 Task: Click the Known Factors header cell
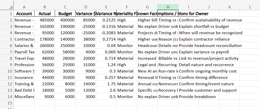147,14
